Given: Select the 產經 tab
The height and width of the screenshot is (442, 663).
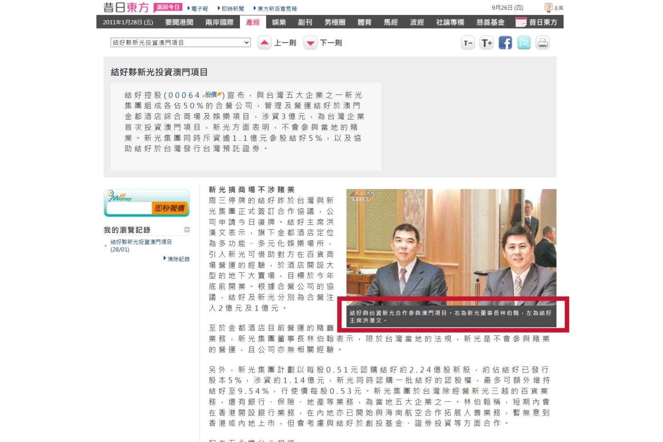Looking at the screenshot, I should point(253,22).
